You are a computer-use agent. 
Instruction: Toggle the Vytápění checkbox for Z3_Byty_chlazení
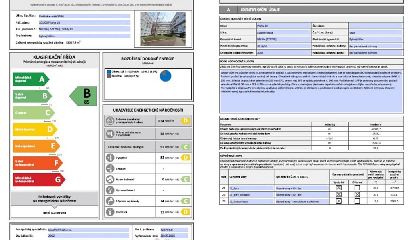(x=339, y=194)
